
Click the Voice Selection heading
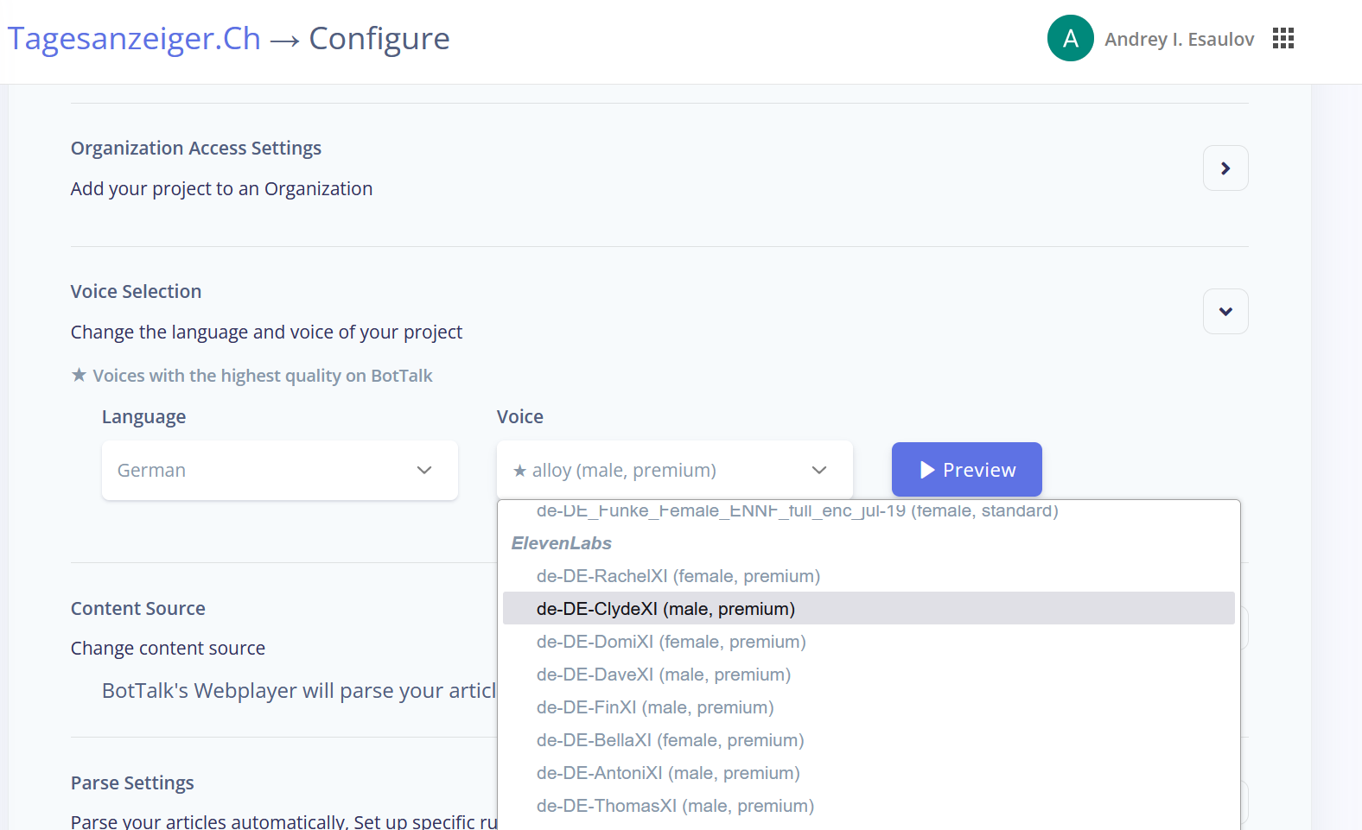tap(136, 292)
